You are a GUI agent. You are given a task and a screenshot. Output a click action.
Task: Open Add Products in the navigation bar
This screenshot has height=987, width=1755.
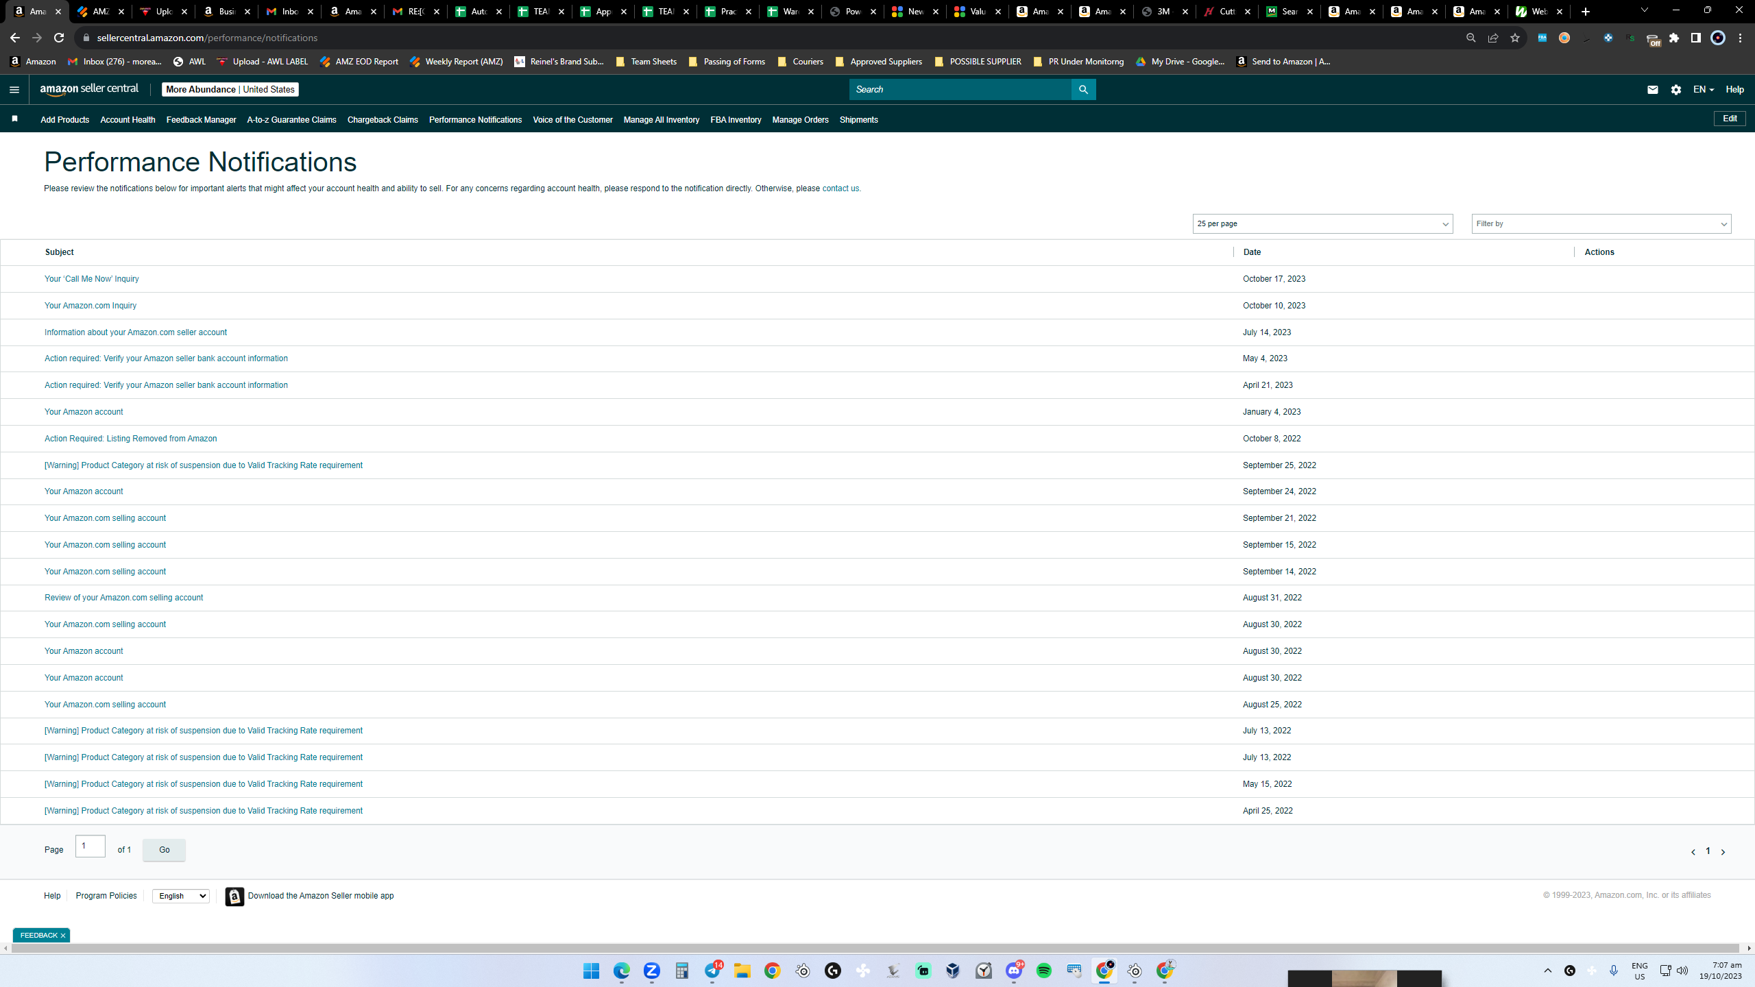64,120
